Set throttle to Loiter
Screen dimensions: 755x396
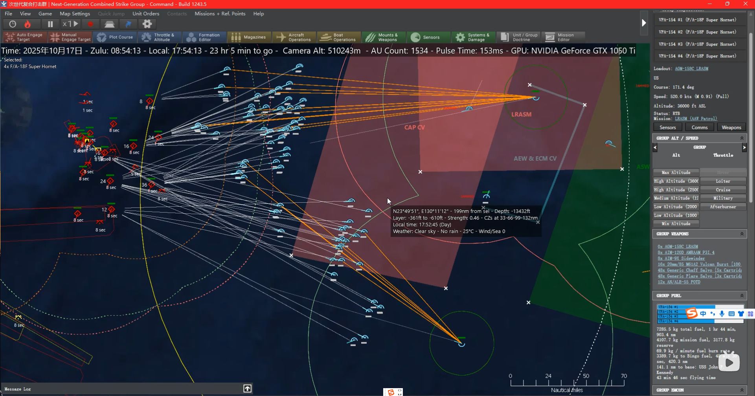point(723,181)
